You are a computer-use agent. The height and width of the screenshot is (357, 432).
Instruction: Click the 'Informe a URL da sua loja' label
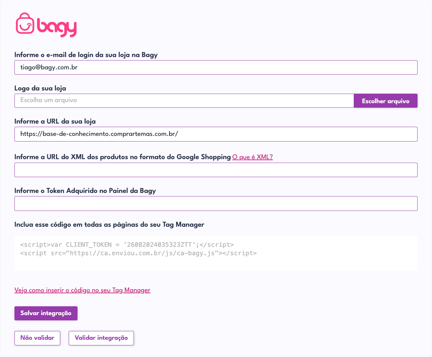coord(55,121)
